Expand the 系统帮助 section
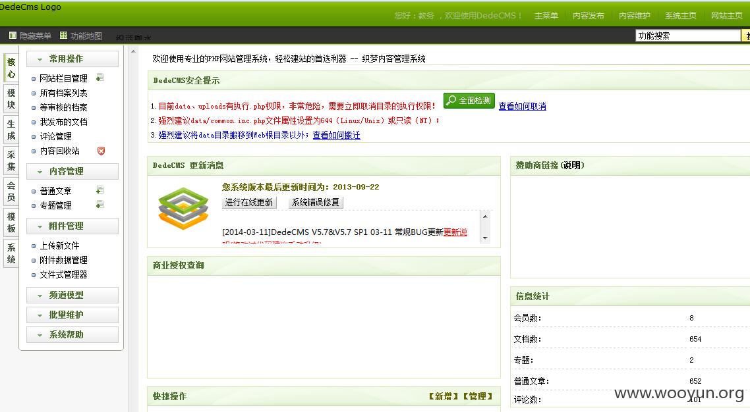Viewport: 750px width, 412px height. (72, 334)
